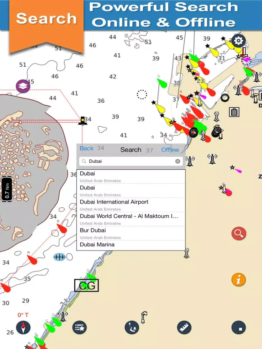Select Dubai World Central - Al Maktoum result
The width and height of the screenshot is (262, 349).
tap(131, 219)
